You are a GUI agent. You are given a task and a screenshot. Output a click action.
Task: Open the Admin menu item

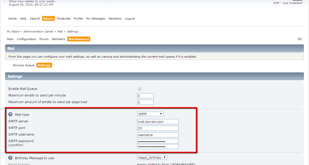point(48,18)
